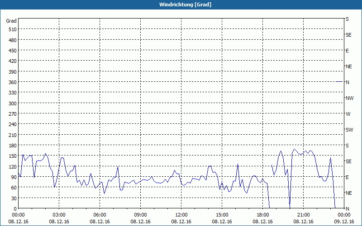The width and height of the screenshot is (362, 226).
Task: Select the 'Grad' y-axis unit label
Action: click(x=11, y=21)
